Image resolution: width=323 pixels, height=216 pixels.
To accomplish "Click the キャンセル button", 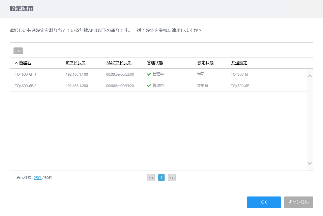I will click(298, 202).
